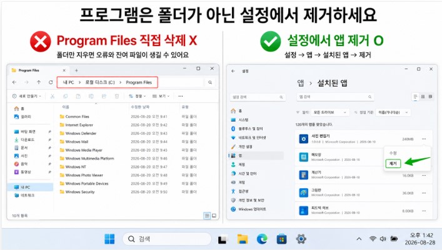Sort by the 수정한 날짜 column header
The image size is (442, 250).
click(x=140, y=107)
